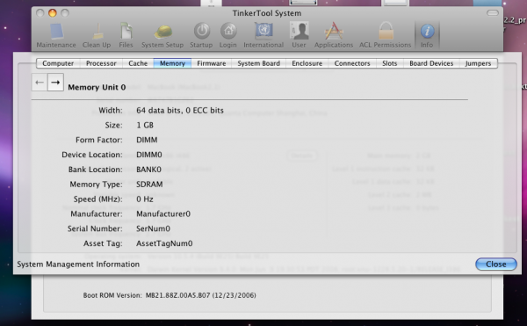Image resolution: width=527 pixels, height=326 pixels.
Task: Select the 'Manufacturer0' value text
Action: pyautogui.click(x=163, y=214)
